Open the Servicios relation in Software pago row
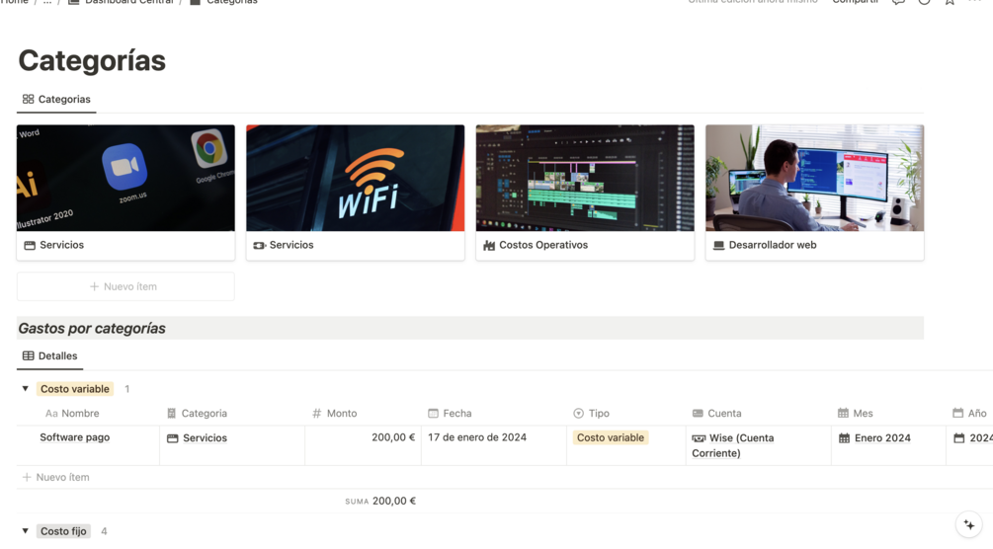Image resolution: width=993 pixels, height=549 pixels. (x=197, y=438)
